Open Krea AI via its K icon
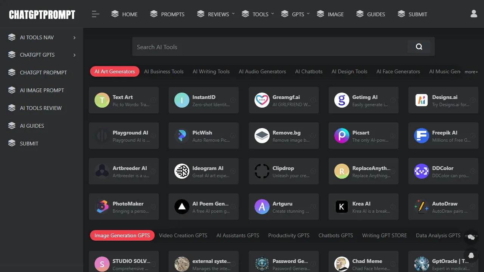The width and height of the screenshot is (484, 272). [x=341, y=207]
